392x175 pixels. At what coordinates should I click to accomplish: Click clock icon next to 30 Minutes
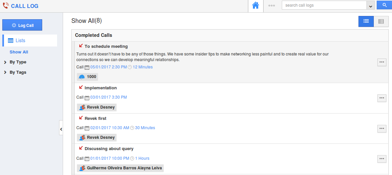point(132,128)
